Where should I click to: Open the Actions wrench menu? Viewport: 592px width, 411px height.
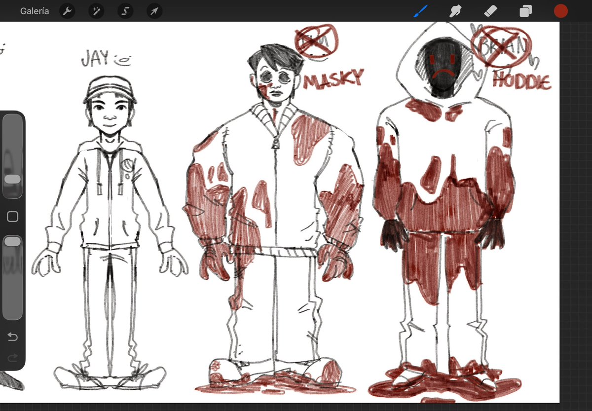click(67, 11)
